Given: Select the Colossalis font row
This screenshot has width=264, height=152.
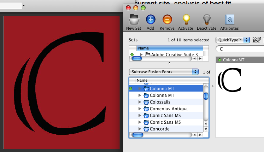Looking at the screenshot, I should coord(166,102).
